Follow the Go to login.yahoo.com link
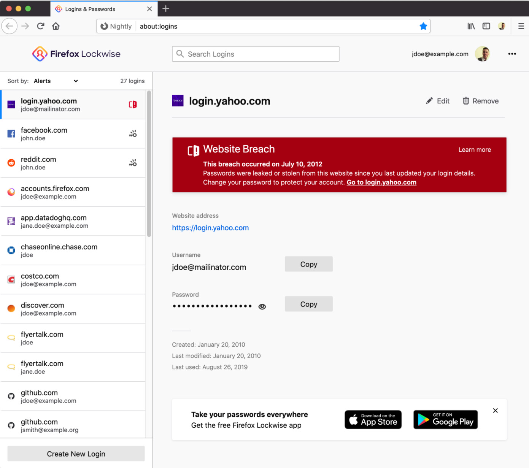 pyautogui.click(x=381, y=182)
